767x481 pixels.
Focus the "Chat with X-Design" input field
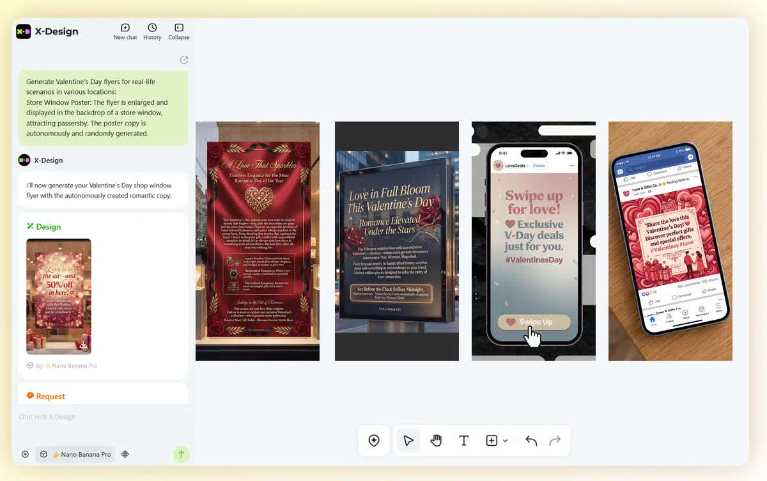pos(96,417)
